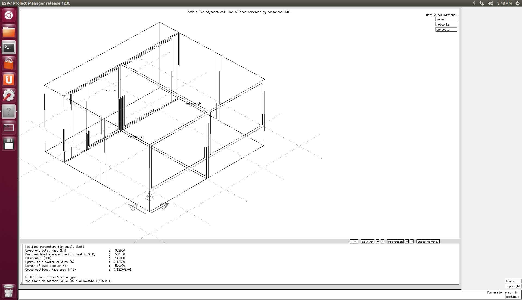Click the elevation button
The height and width of the screenshot is (300, 522).
point(395,242)
